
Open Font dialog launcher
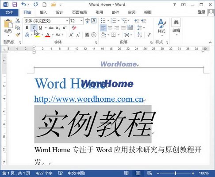96,42
